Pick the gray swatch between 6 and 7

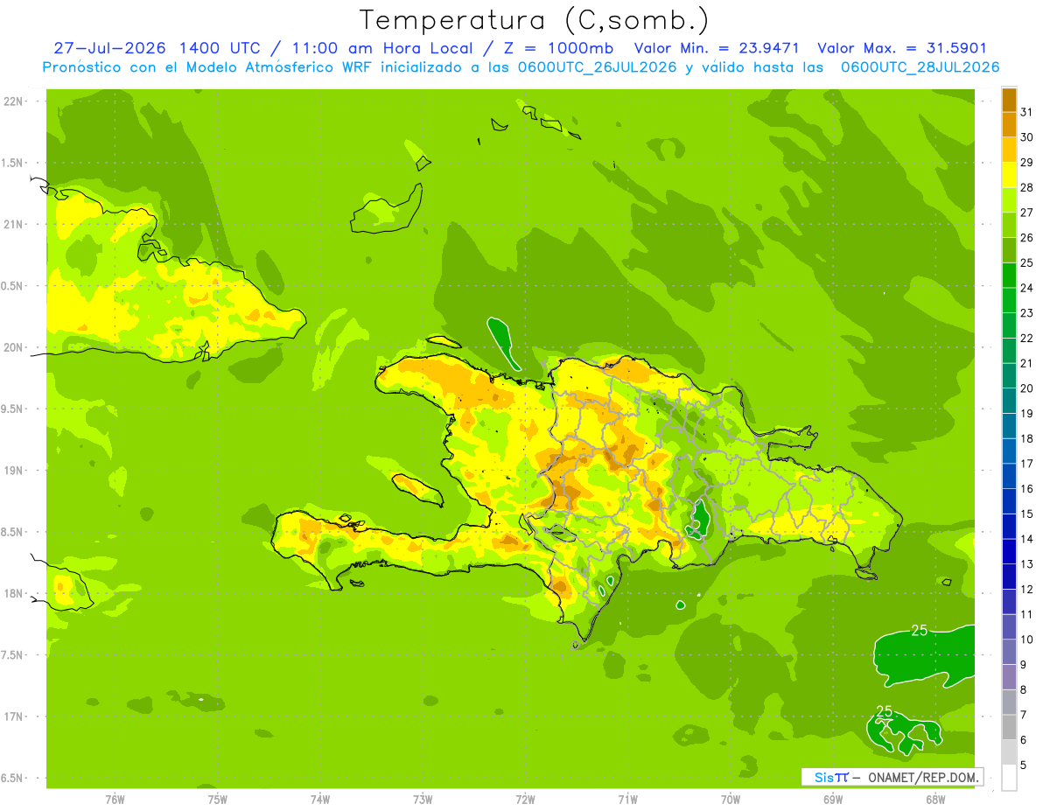coord(1009,727)
